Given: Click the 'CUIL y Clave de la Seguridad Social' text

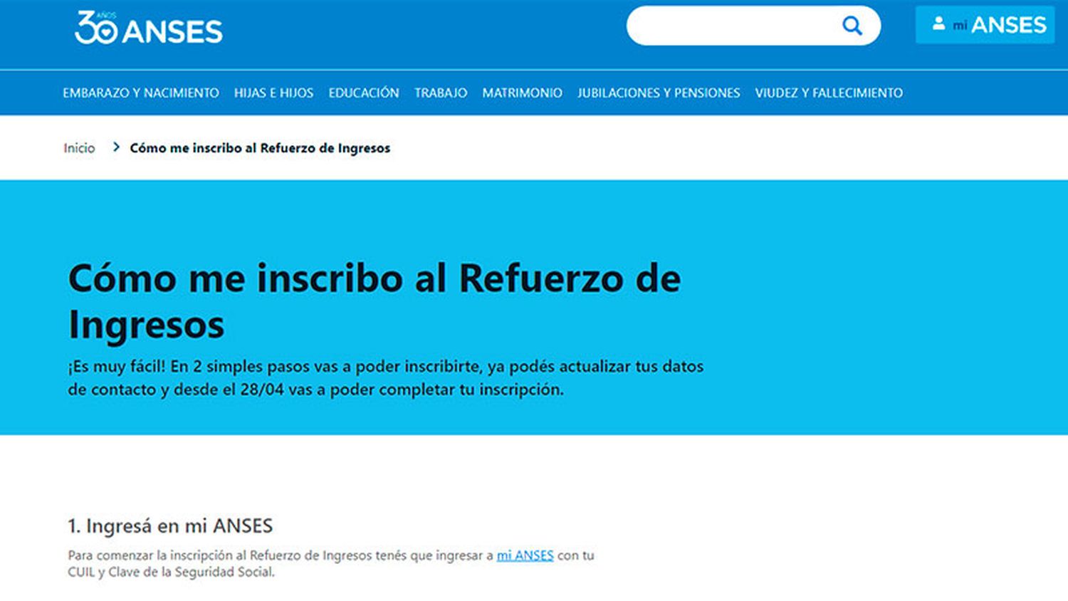Looking at the screenshot, I should point(171,572).
